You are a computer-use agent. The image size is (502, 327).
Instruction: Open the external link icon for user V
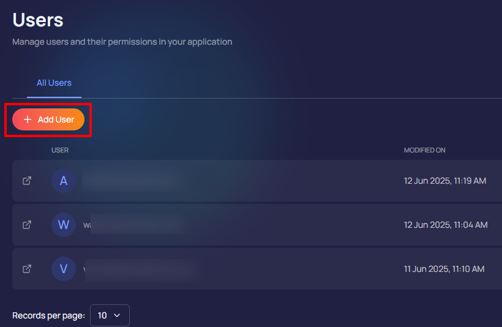pos(27,268)
